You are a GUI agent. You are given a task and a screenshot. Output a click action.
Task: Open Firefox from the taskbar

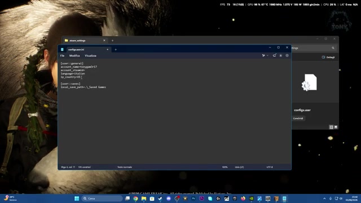(x=243, y=198)
